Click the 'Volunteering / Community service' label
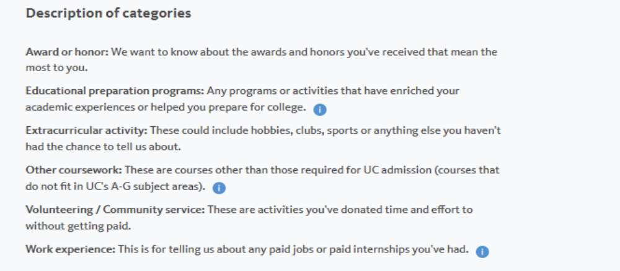Image resolution: width=620 pixels, height=271 pixels. click(x=115, y=210)
